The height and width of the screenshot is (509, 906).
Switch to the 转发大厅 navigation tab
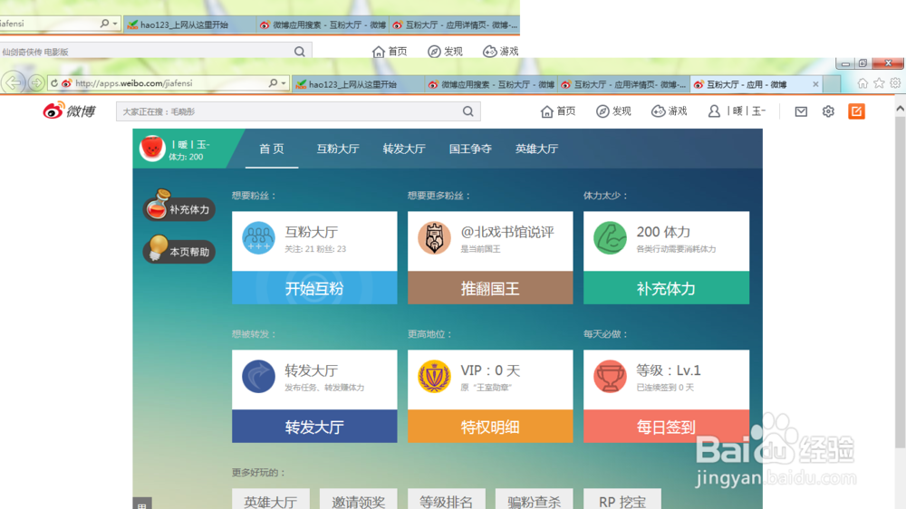(404, 149)
